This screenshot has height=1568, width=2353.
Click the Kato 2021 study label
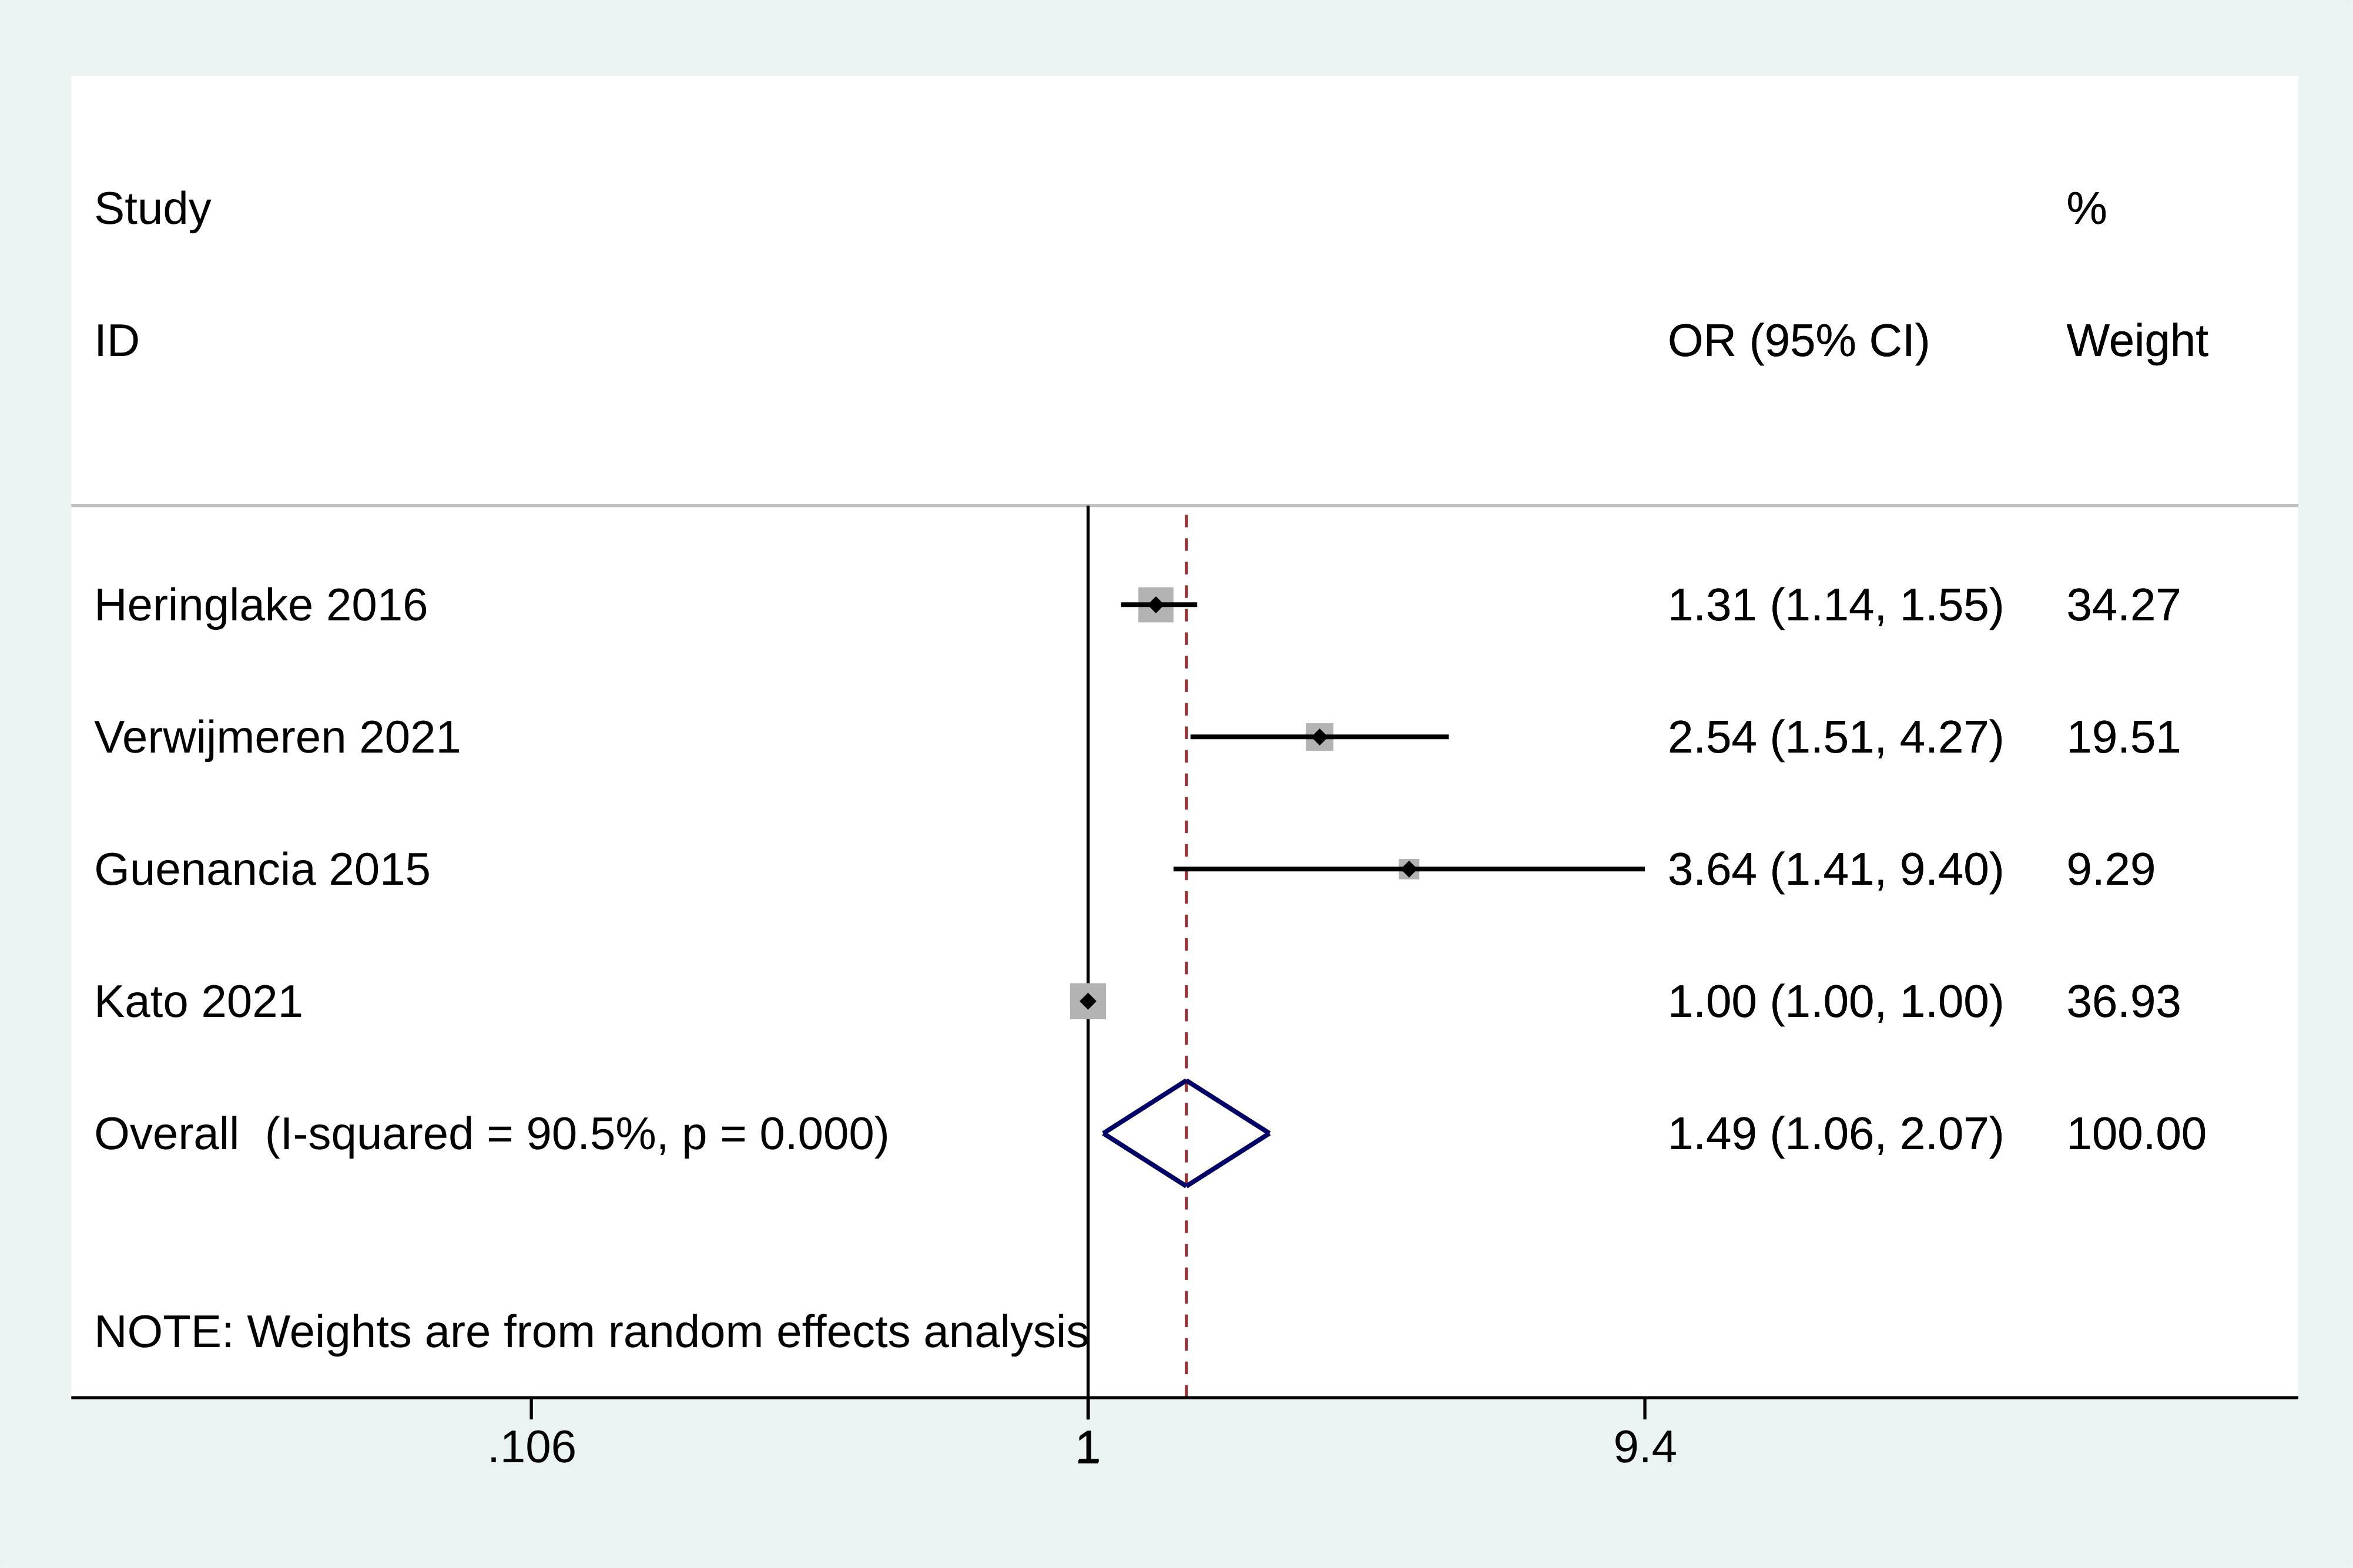click(198, 1002)
